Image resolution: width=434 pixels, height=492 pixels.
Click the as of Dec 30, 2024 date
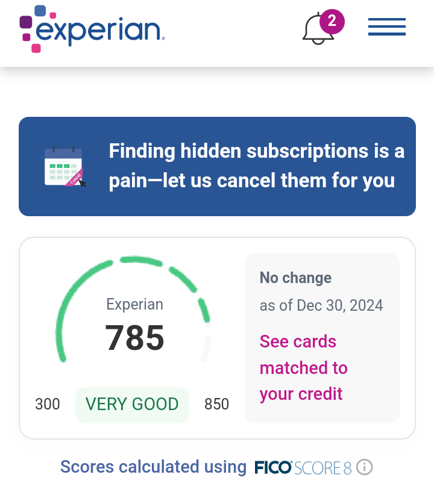[x=321, y=305]
